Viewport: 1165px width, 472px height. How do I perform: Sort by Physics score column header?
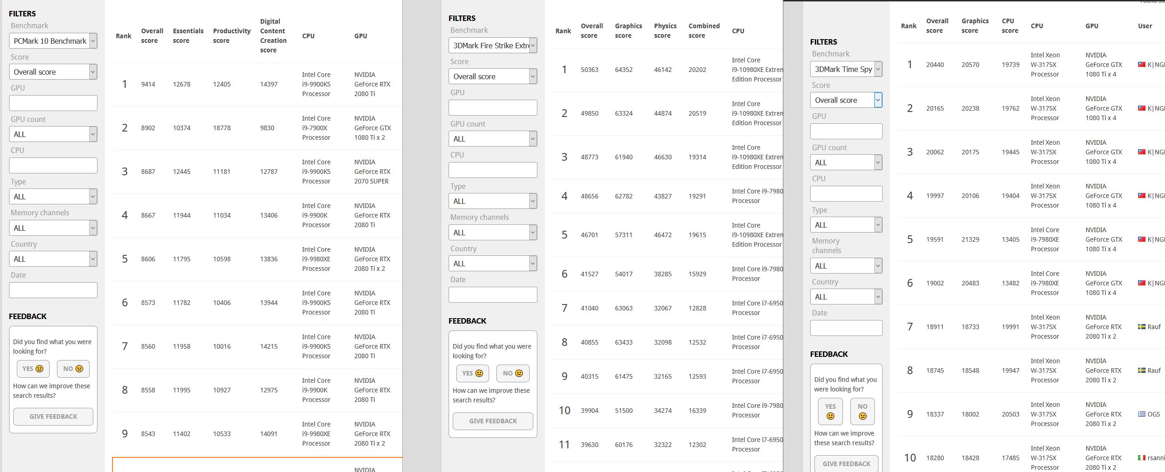(665, 31)
